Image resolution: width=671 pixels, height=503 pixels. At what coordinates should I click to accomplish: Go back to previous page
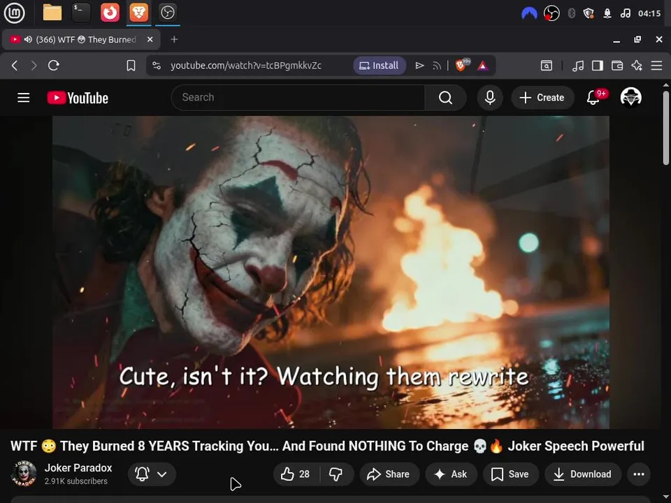pyautogui.click(x=15, y=66)
